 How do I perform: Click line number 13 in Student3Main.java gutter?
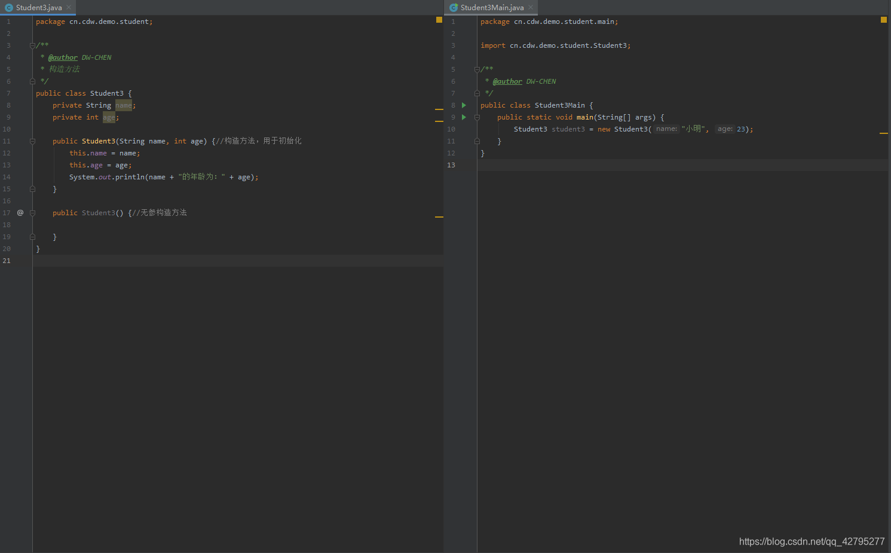[451, 165]
